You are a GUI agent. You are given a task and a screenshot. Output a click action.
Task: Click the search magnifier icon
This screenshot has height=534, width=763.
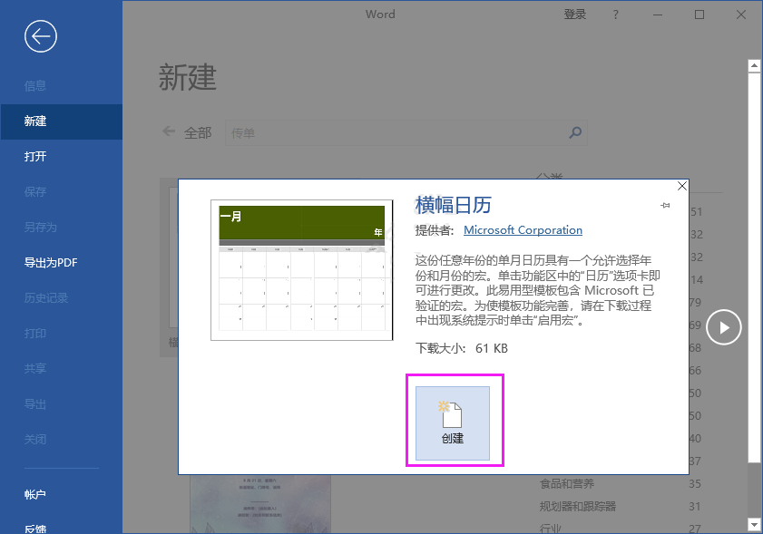pos(574,132)
